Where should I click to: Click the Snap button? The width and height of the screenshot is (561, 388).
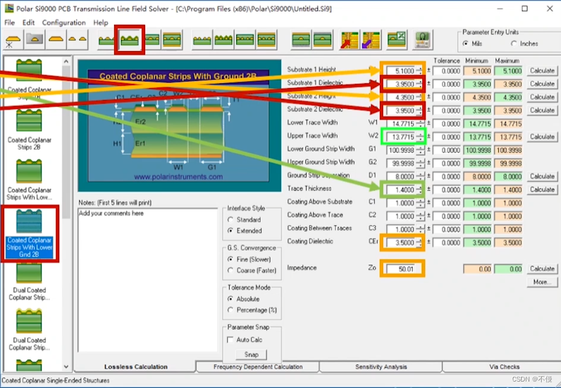(251, 354)
